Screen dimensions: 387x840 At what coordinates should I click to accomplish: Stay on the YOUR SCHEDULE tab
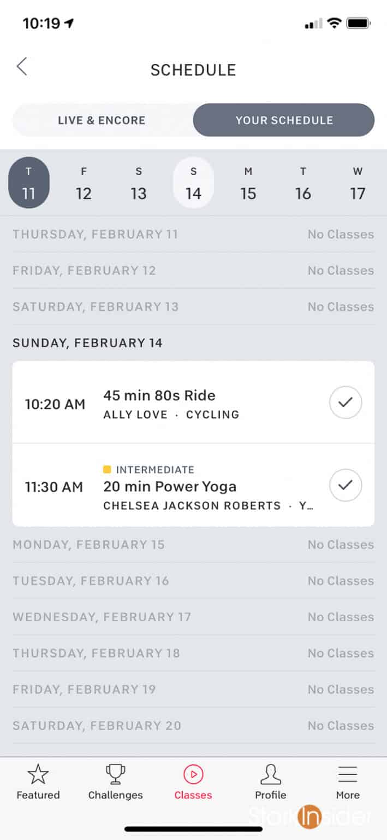[283, 120]
